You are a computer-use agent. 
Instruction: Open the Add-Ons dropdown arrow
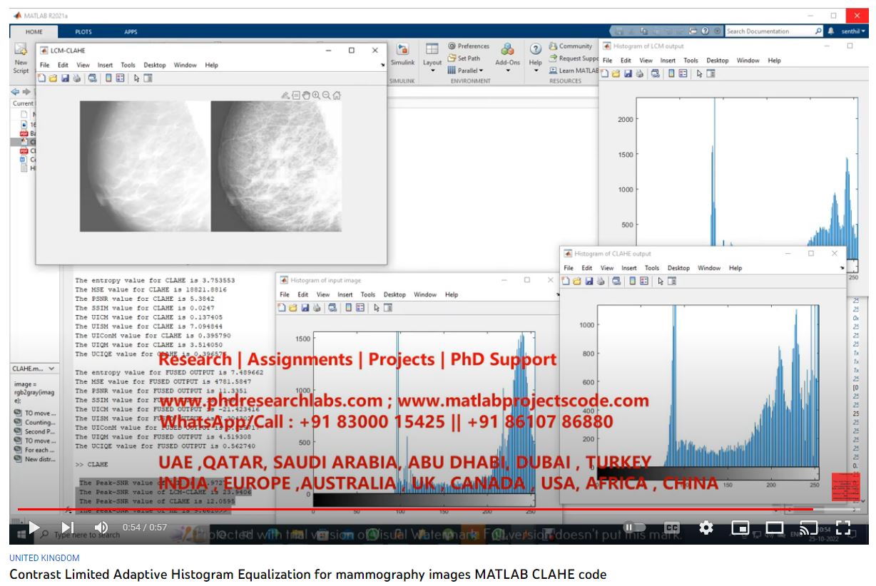[x=507, y=71]
